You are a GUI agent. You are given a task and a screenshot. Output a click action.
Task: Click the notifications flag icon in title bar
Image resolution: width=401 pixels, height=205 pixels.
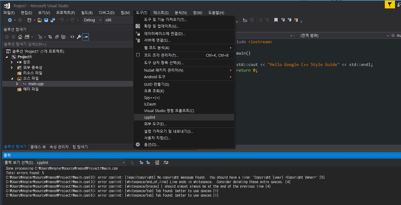pos(390,4)
